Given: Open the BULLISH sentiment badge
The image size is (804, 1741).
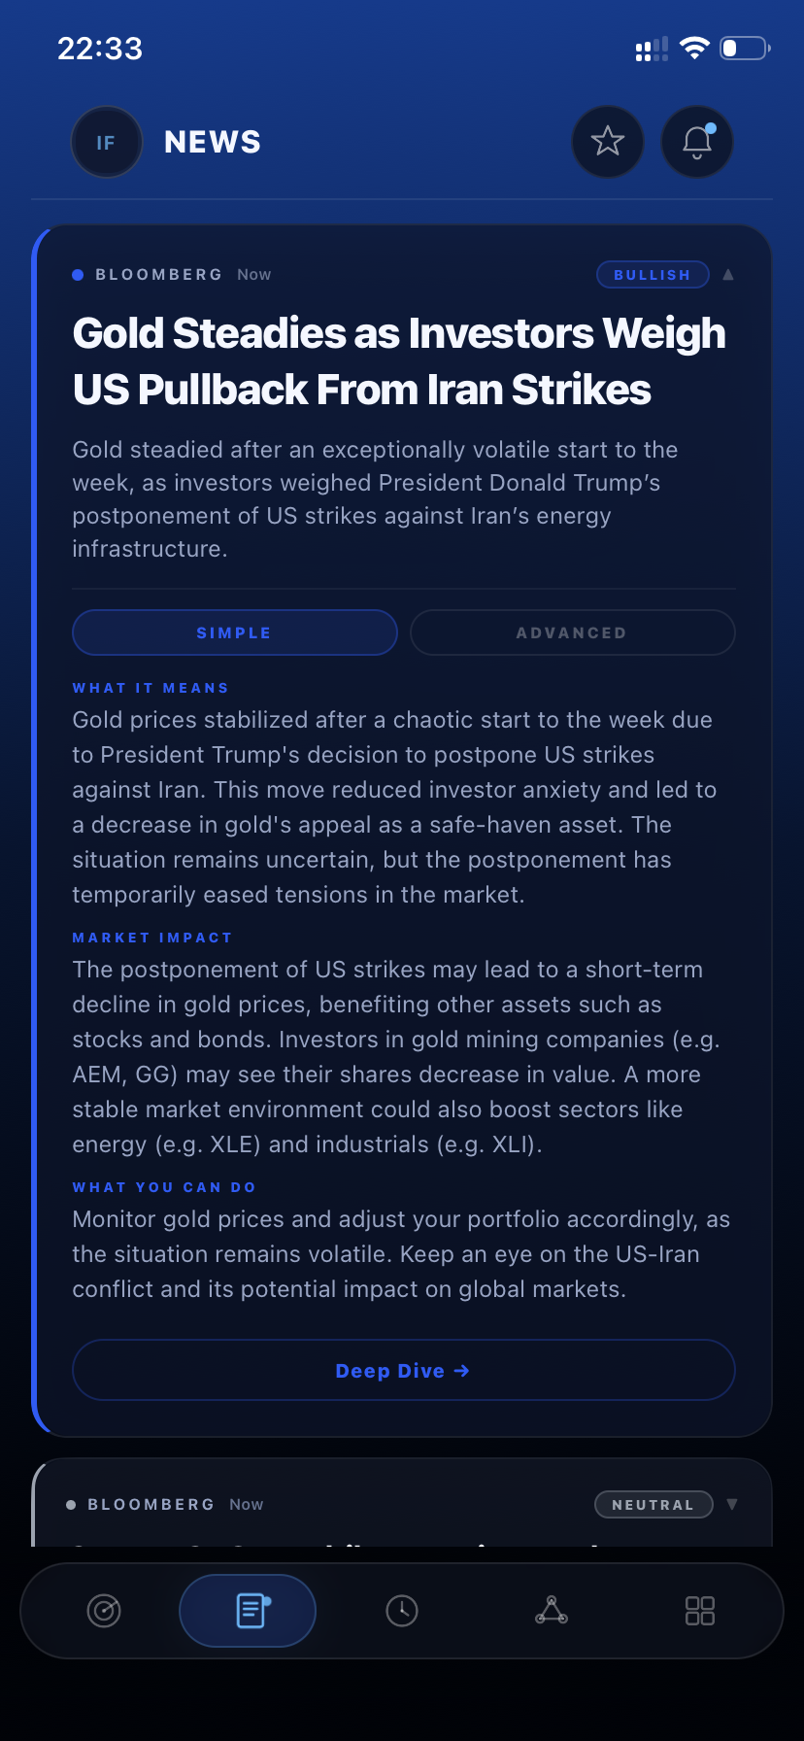Looking at the screenshot, I should point(652,274).
